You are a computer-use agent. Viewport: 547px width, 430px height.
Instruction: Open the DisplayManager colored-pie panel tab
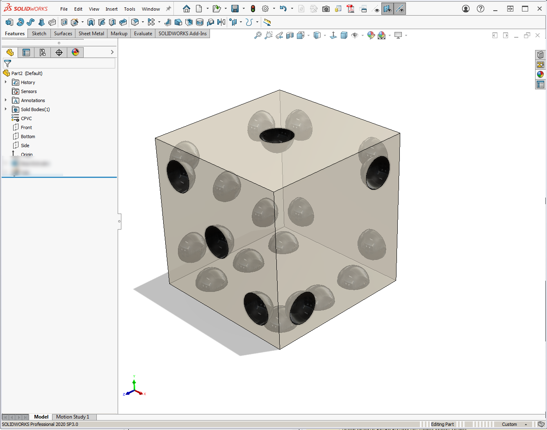point(75,52)
